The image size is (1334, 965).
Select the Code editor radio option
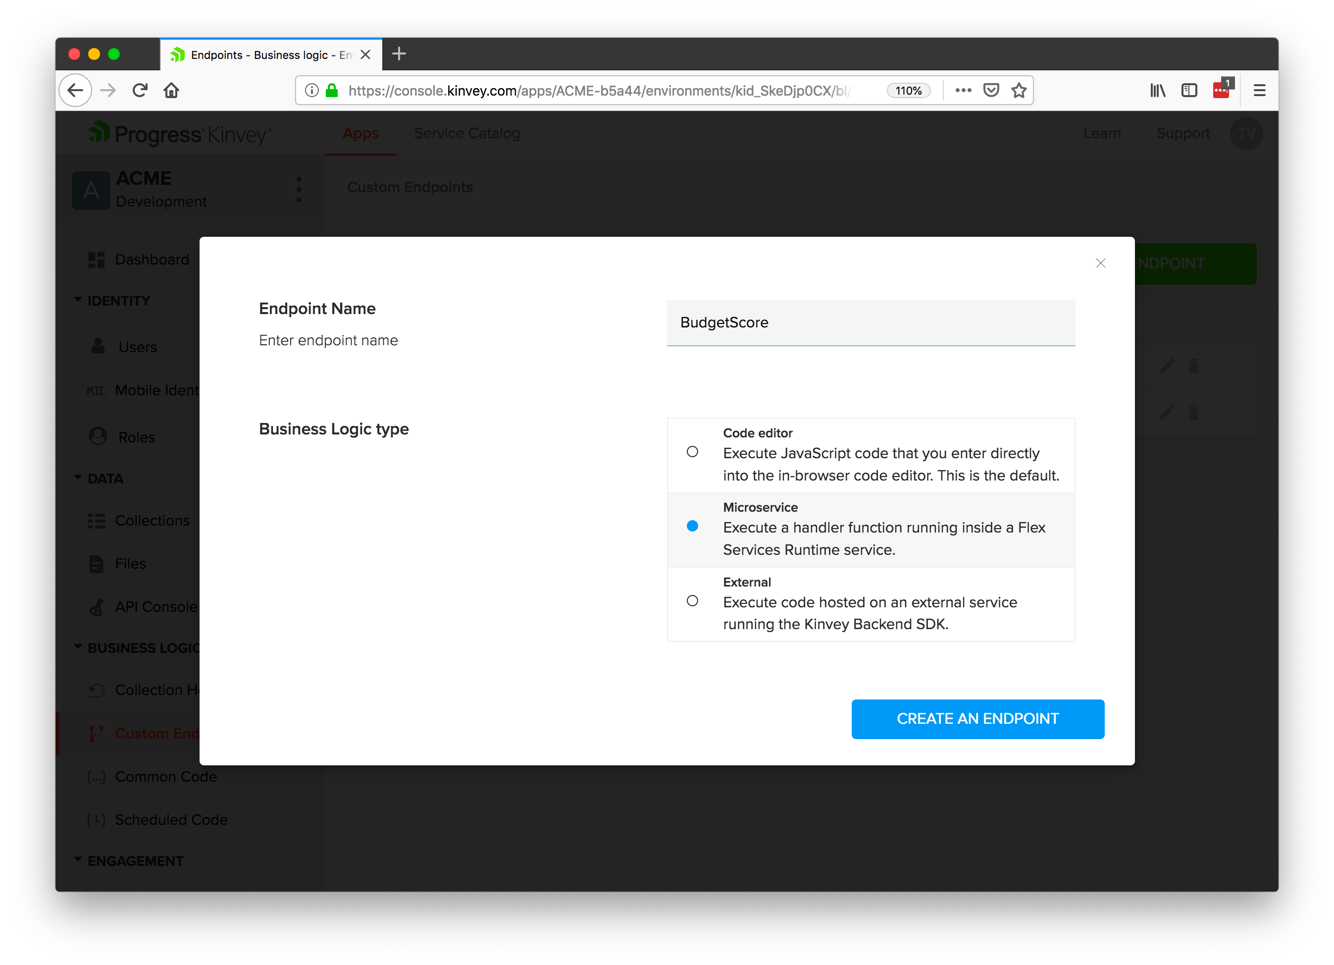pyautogui.click(x=692, y=451)
